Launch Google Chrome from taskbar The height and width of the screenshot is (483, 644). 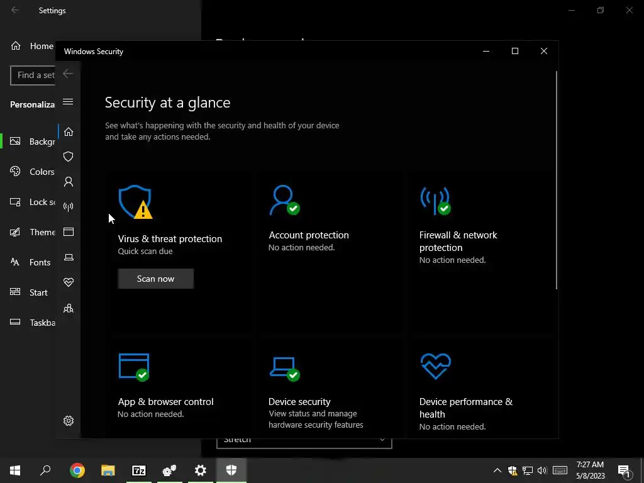pyautogui.click(x=77, y=470)
